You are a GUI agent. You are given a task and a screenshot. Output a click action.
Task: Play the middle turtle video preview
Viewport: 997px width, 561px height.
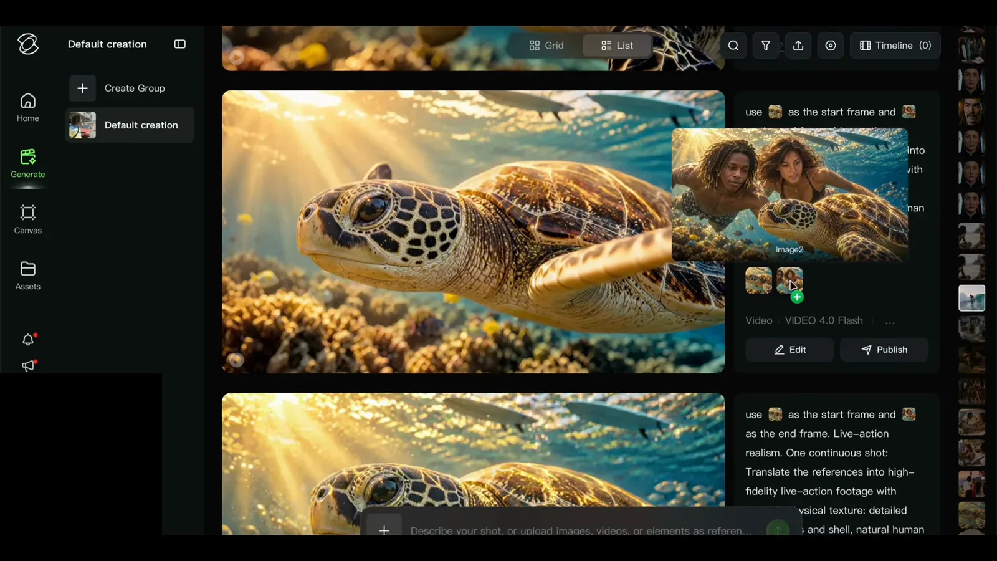pos(236,360)
